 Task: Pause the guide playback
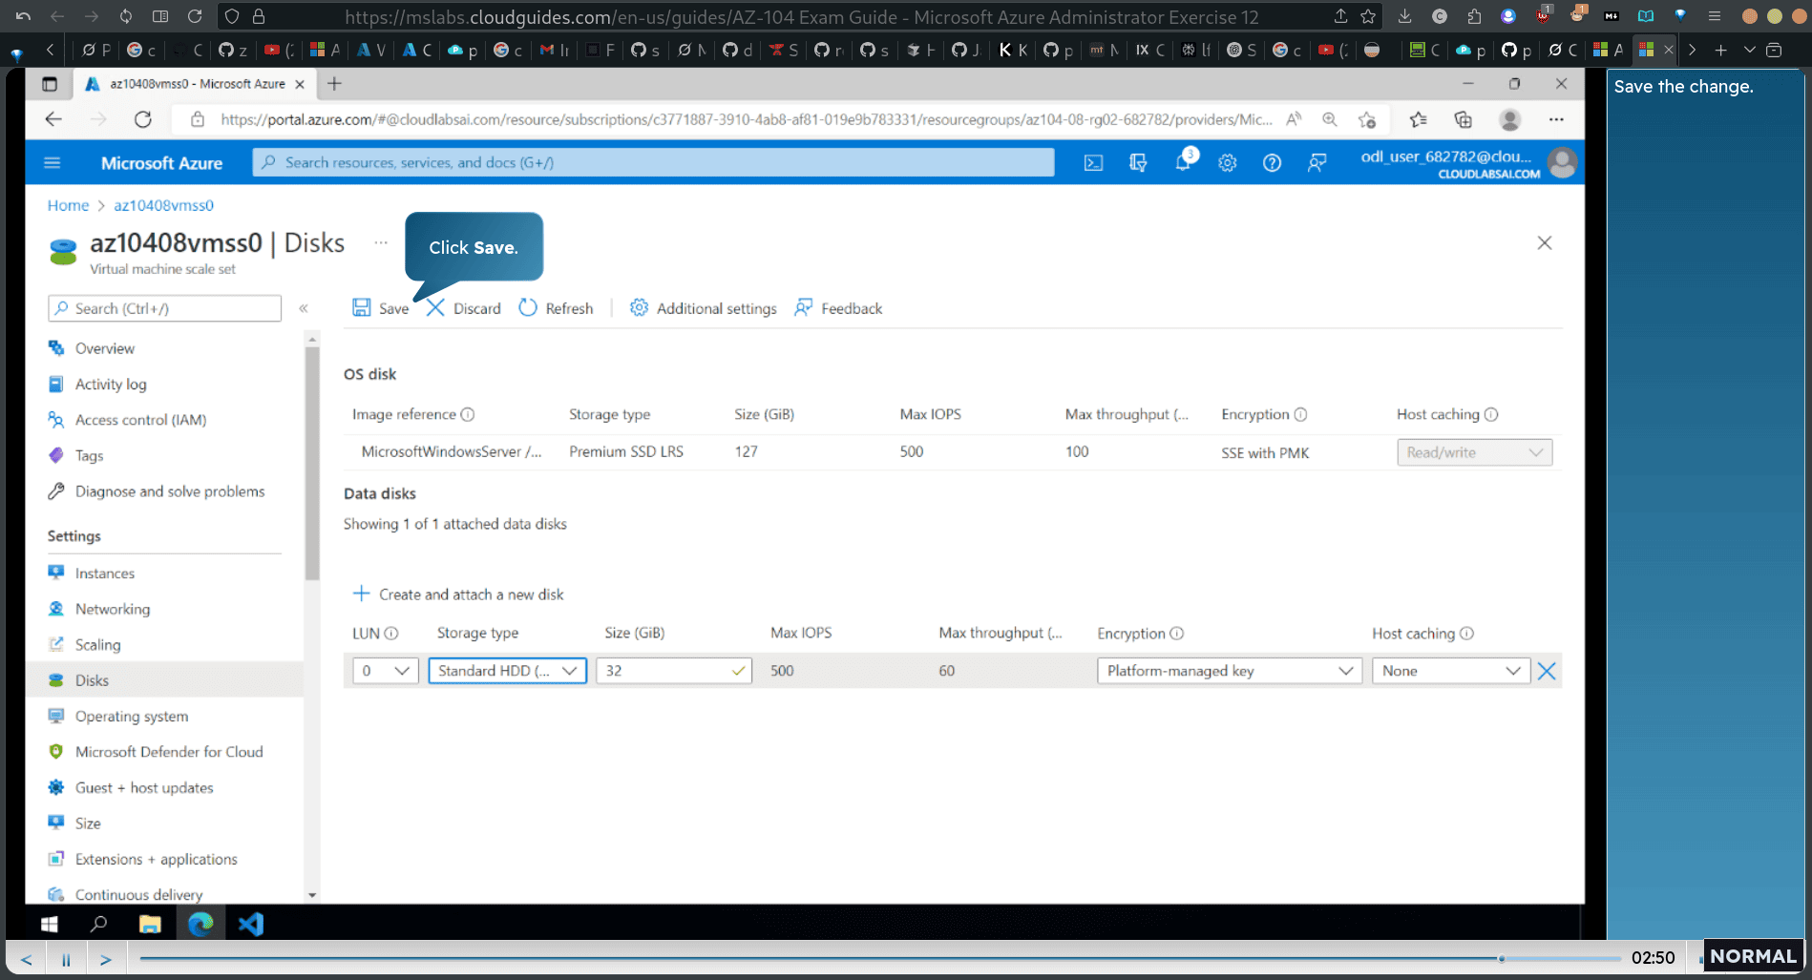66,959
